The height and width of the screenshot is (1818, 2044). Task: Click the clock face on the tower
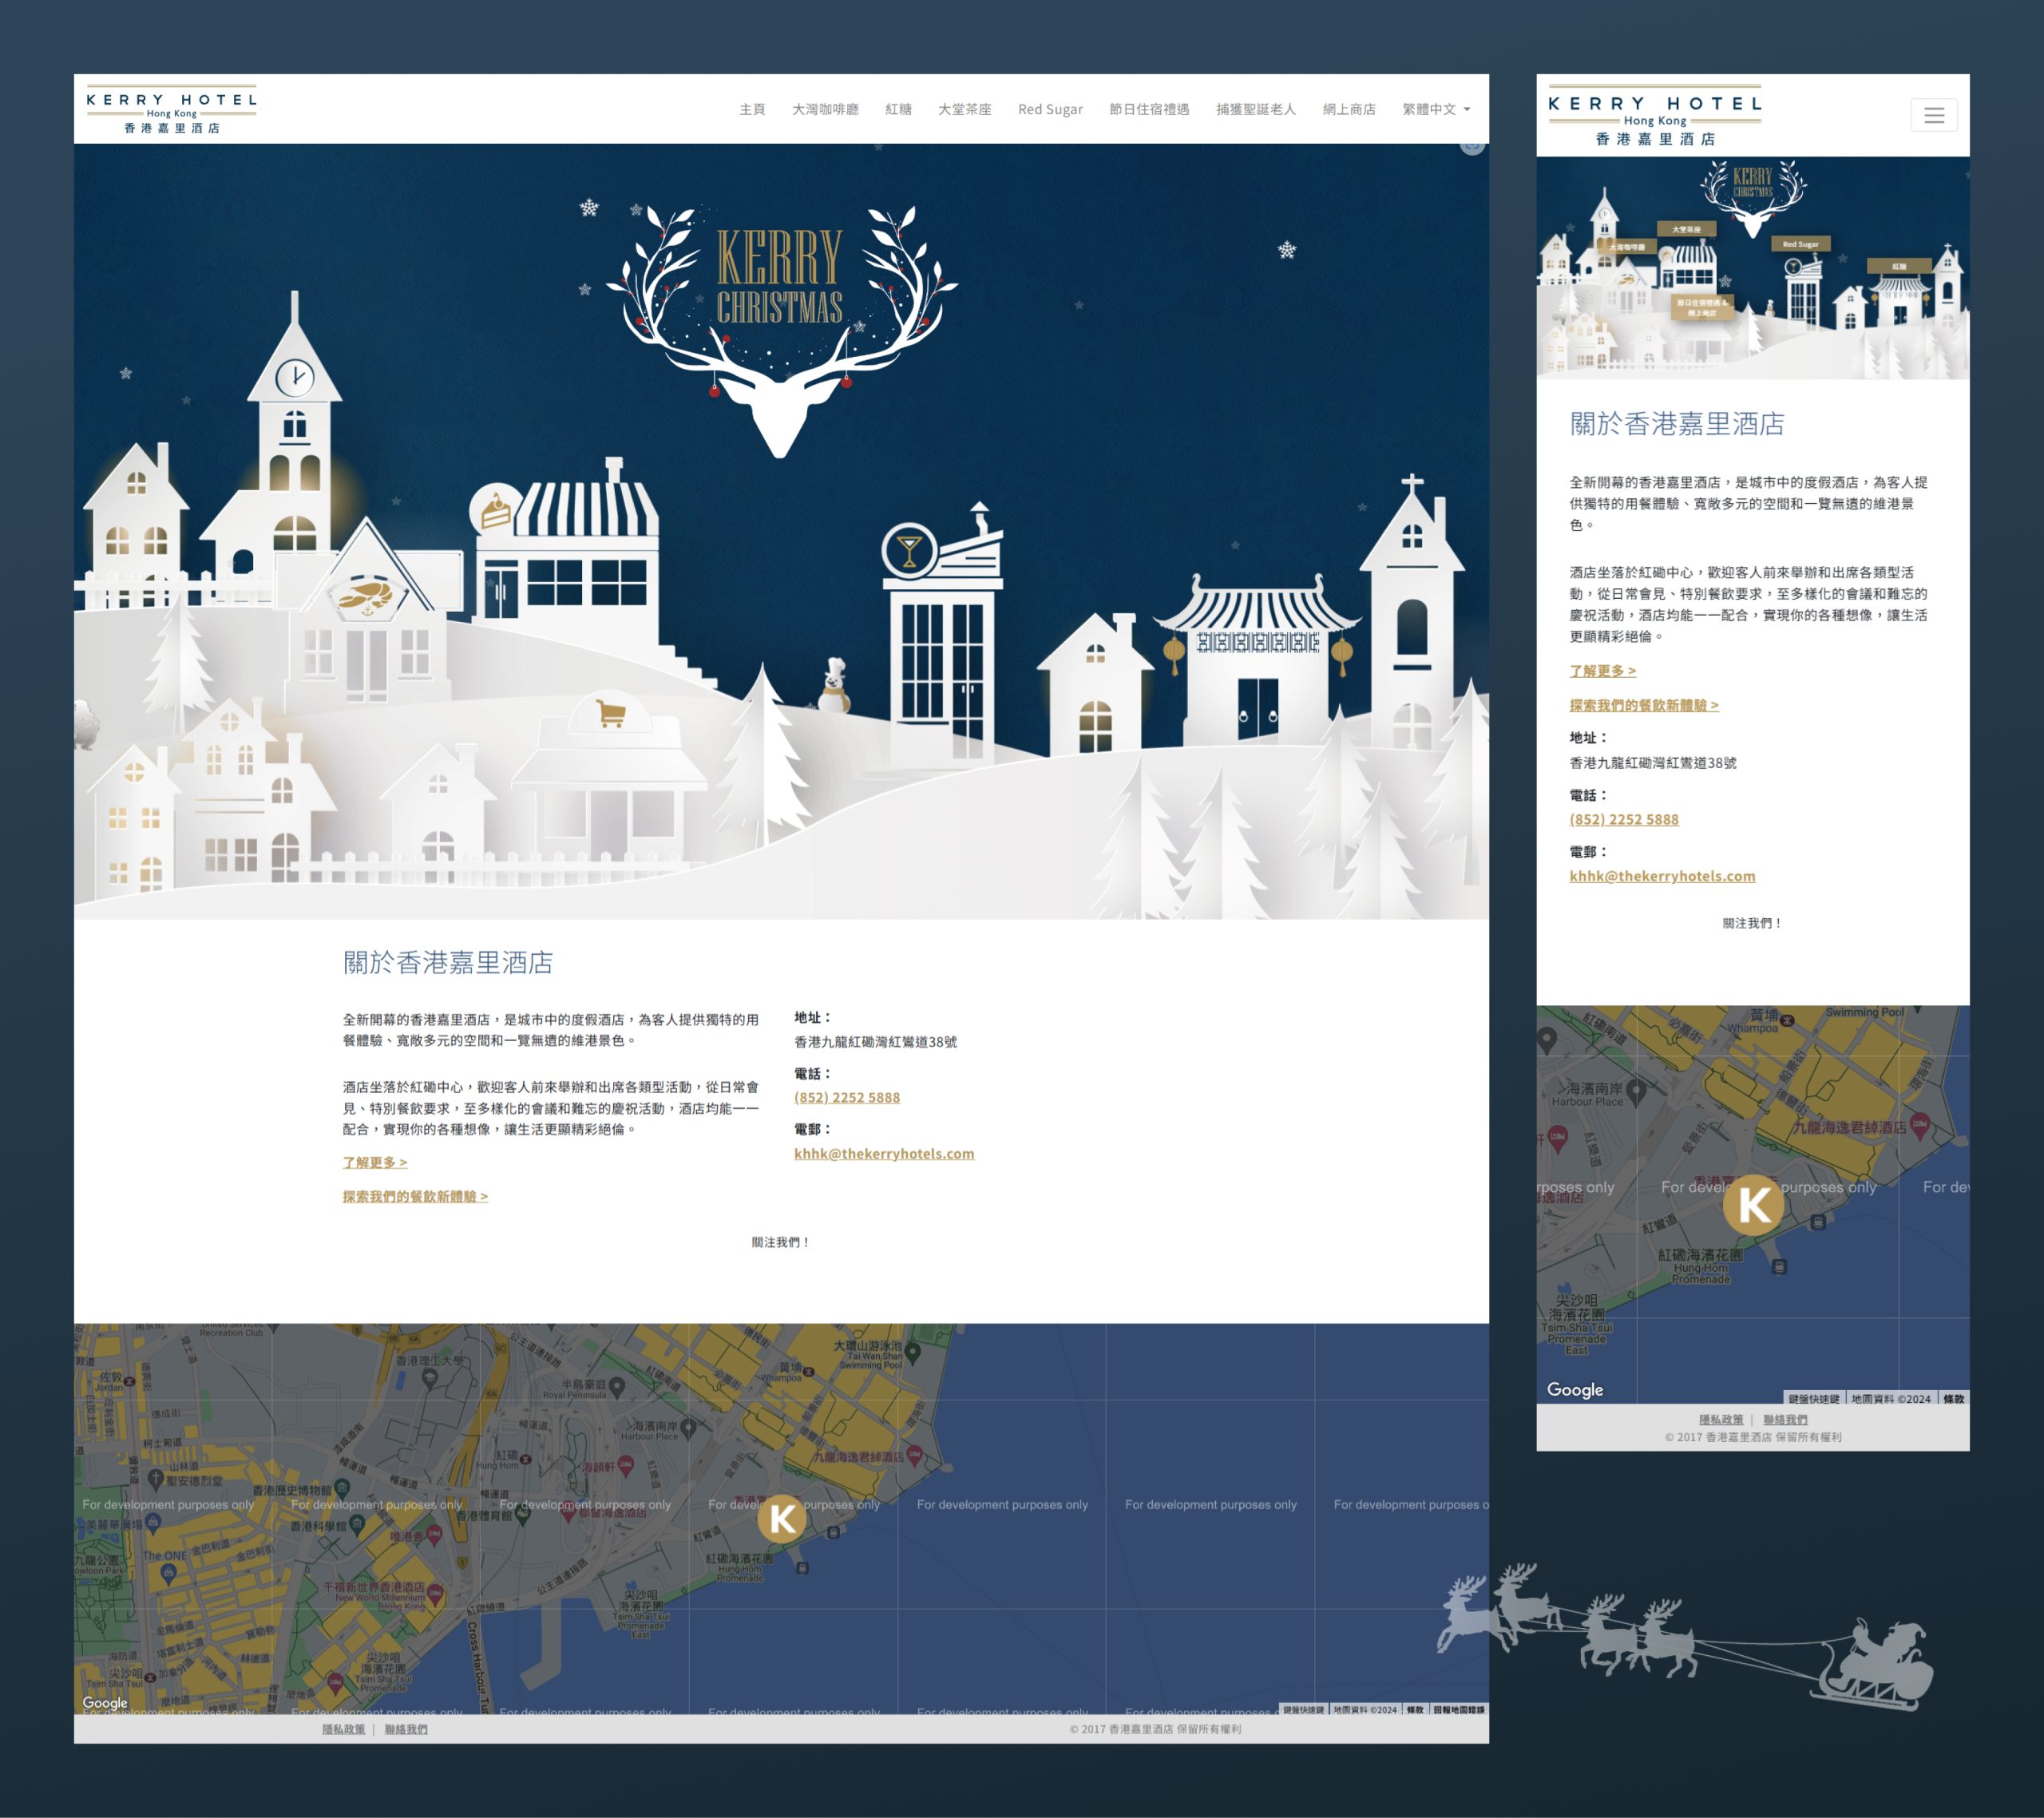click(294, 378)
